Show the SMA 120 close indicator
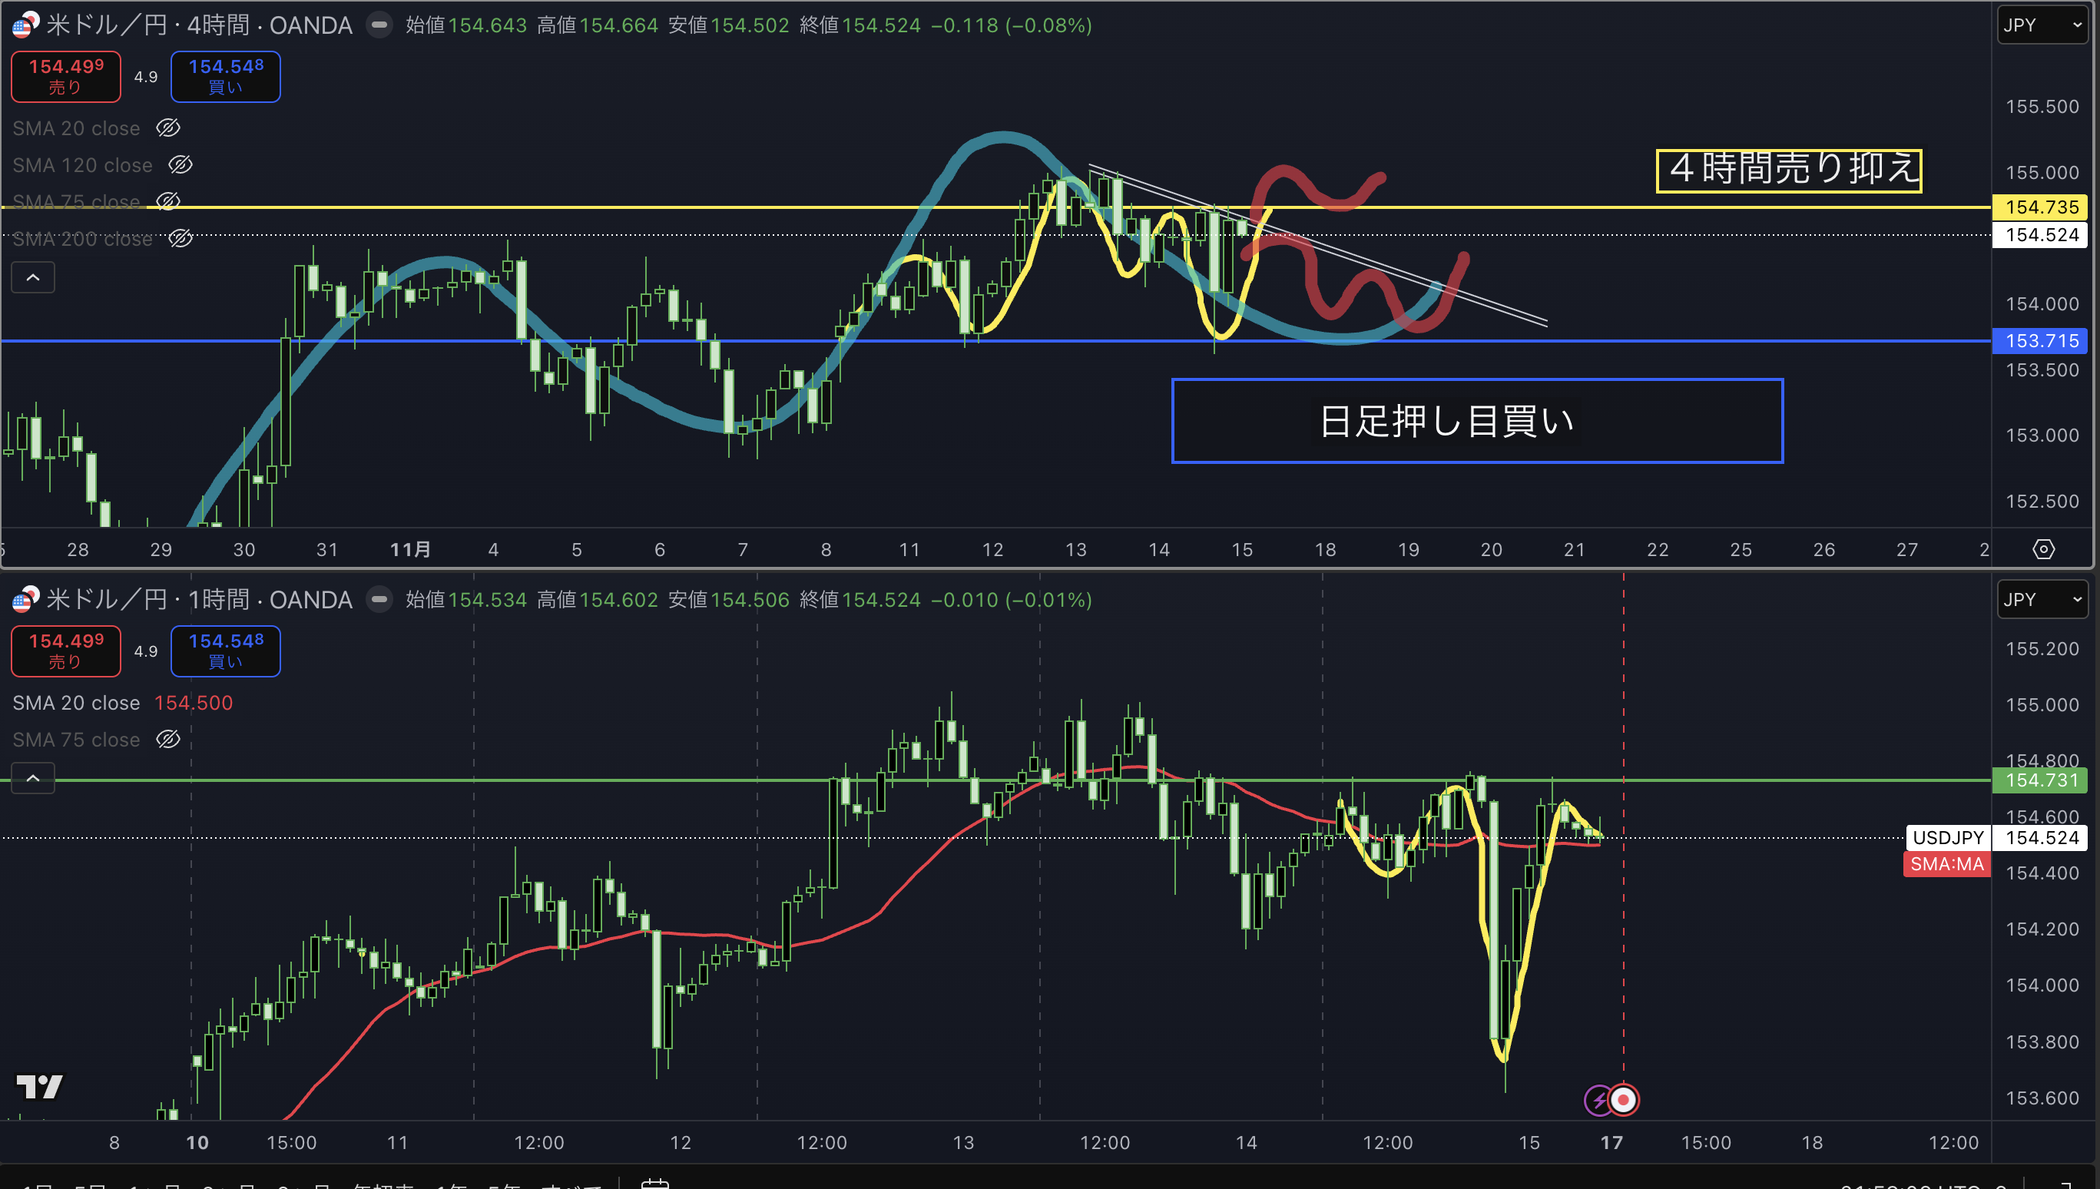2100x1189 pixels. pos(181,165)
